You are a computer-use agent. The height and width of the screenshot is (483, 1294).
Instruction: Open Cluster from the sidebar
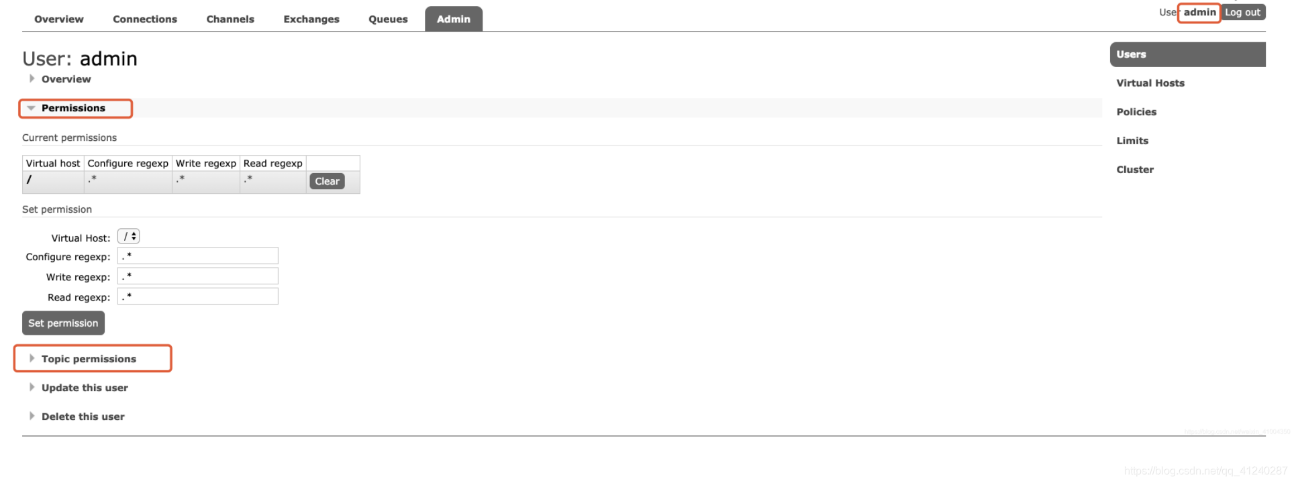tap(1135, 169)
